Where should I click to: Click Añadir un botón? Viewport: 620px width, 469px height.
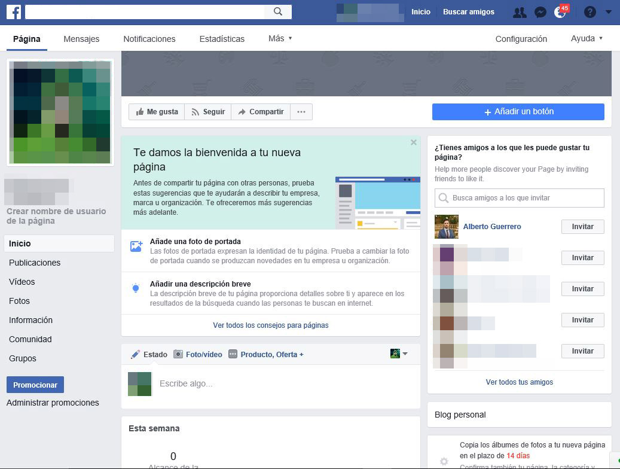tap(518, 112)
